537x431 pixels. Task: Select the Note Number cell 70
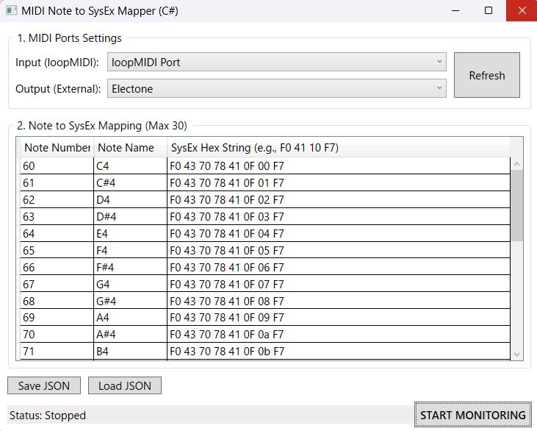click(57, 335)
